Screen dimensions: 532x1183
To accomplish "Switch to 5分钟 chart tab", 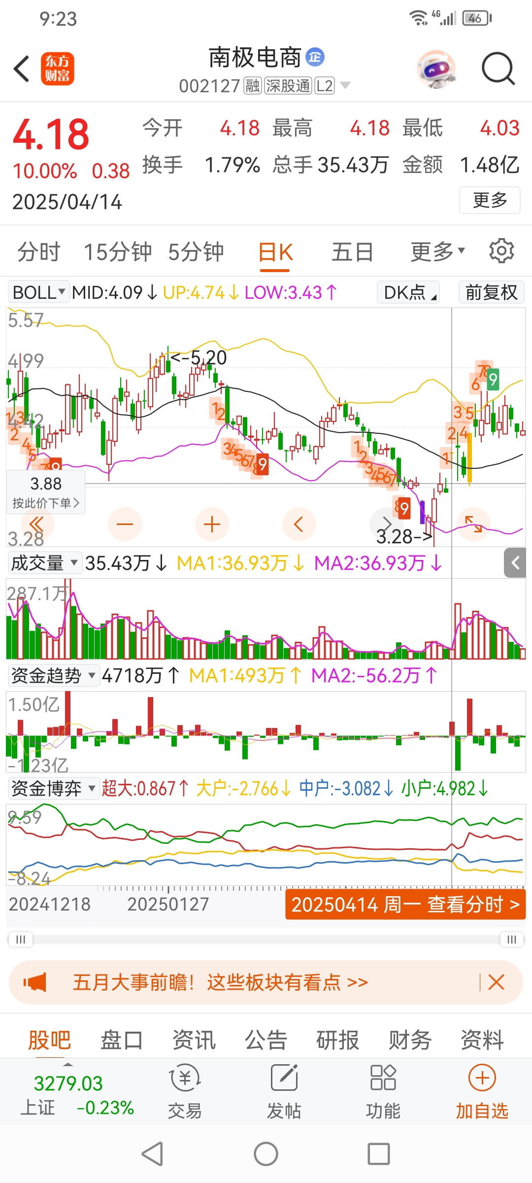I will (x=196, y=251).
